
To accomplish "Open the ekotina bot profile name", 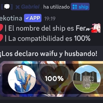I will tap(11, 18).
